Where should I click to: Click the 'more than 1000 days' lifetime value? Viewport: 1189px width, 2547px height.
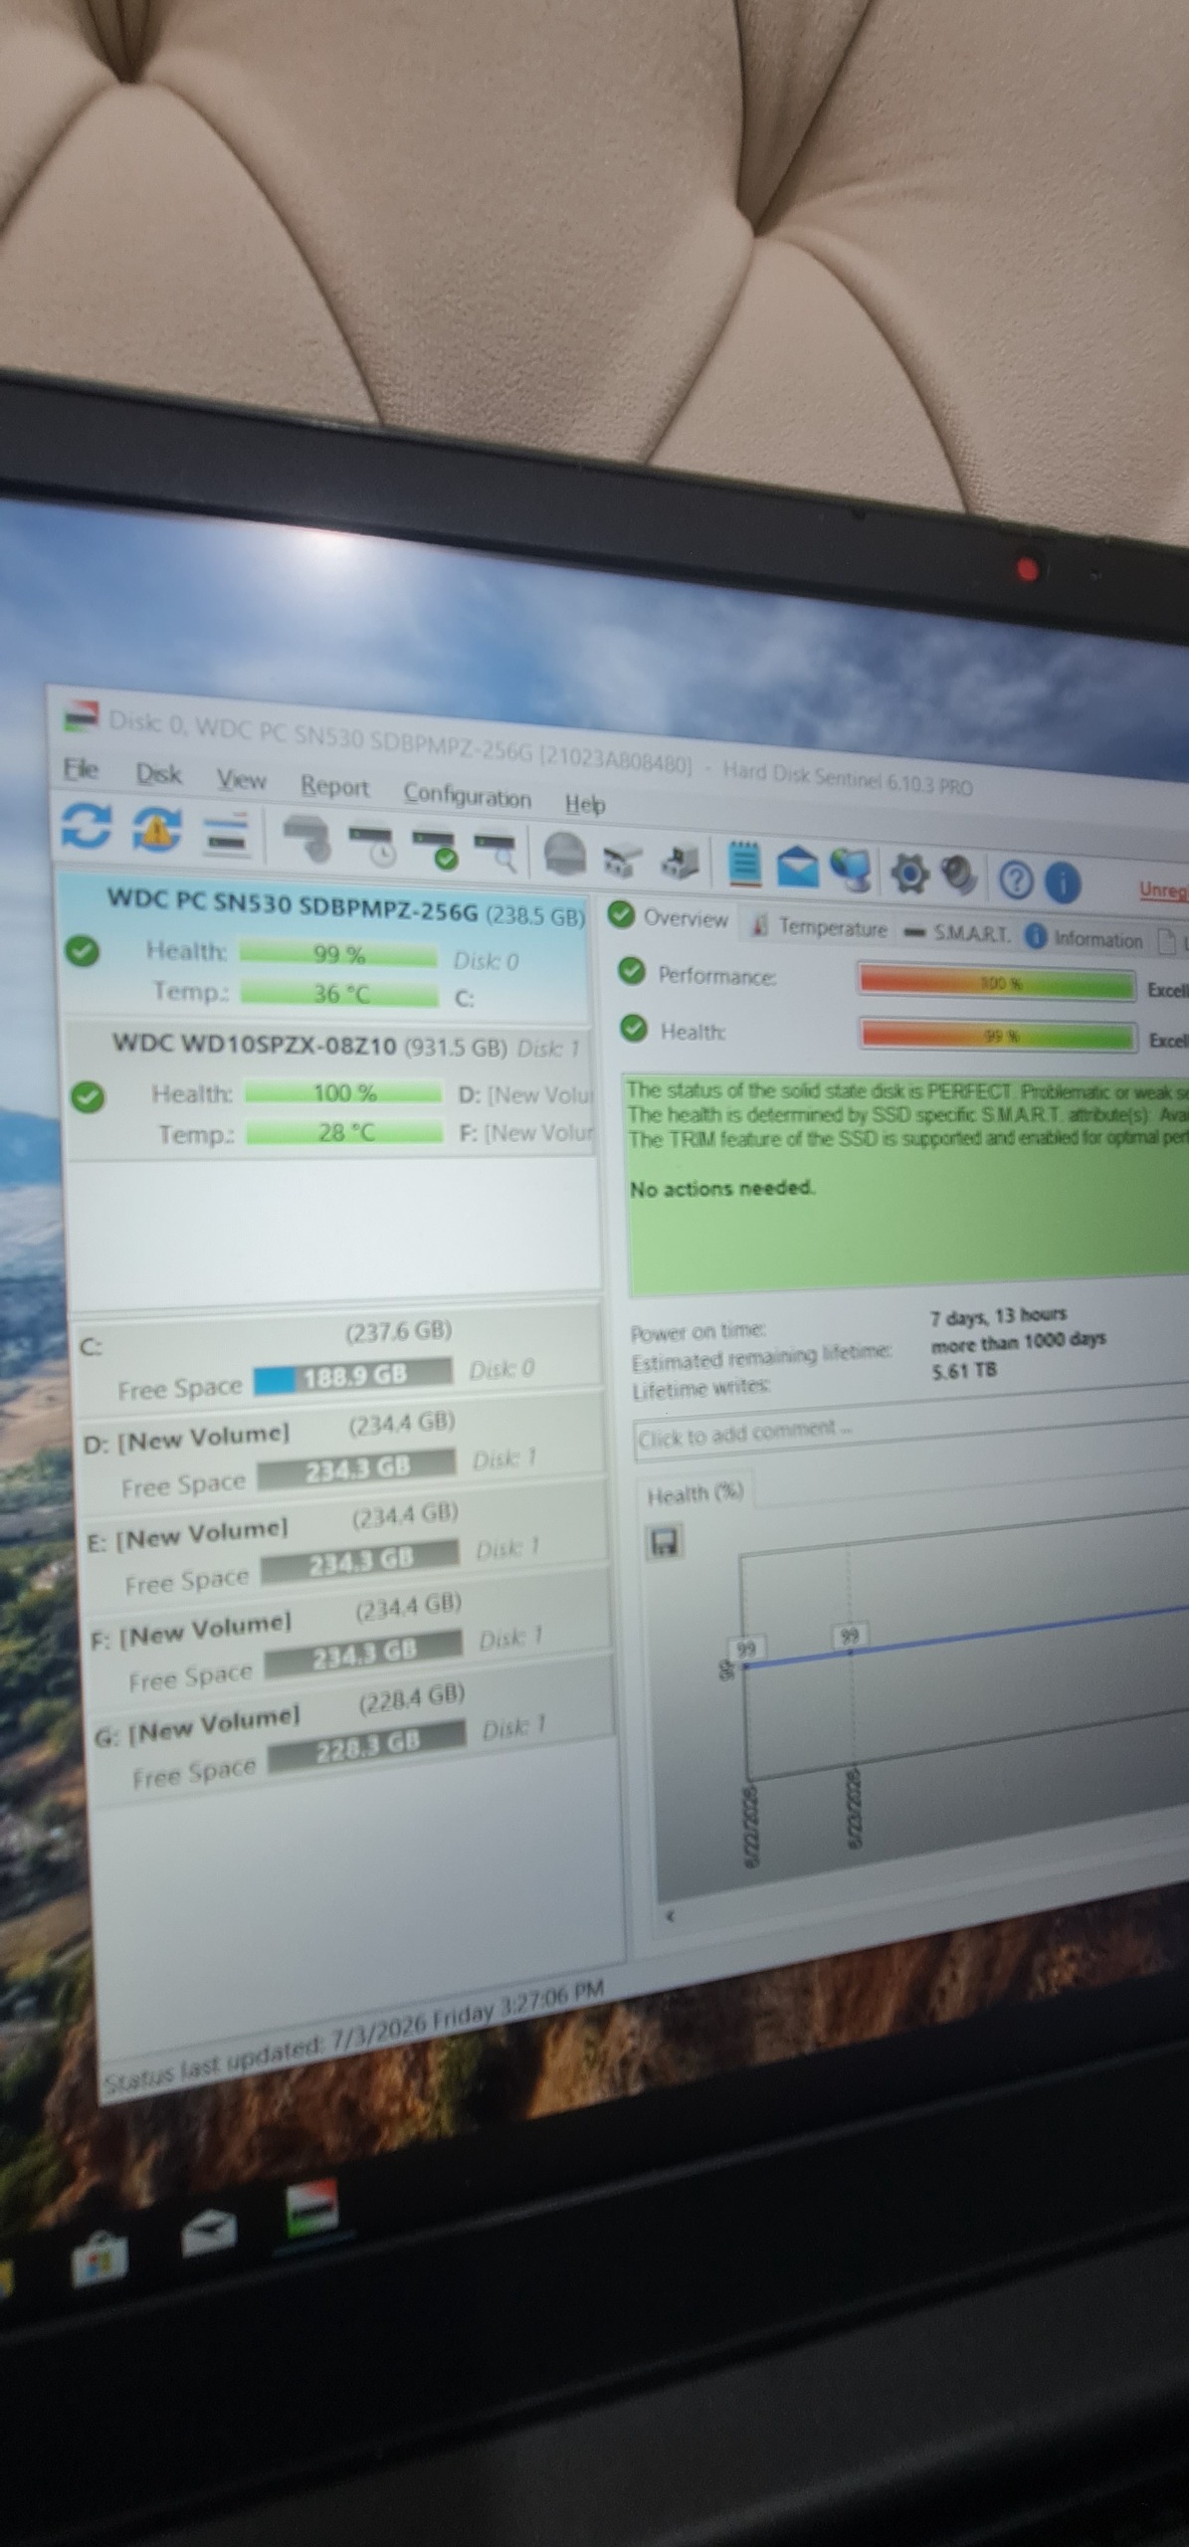tap(1018, 1342)
